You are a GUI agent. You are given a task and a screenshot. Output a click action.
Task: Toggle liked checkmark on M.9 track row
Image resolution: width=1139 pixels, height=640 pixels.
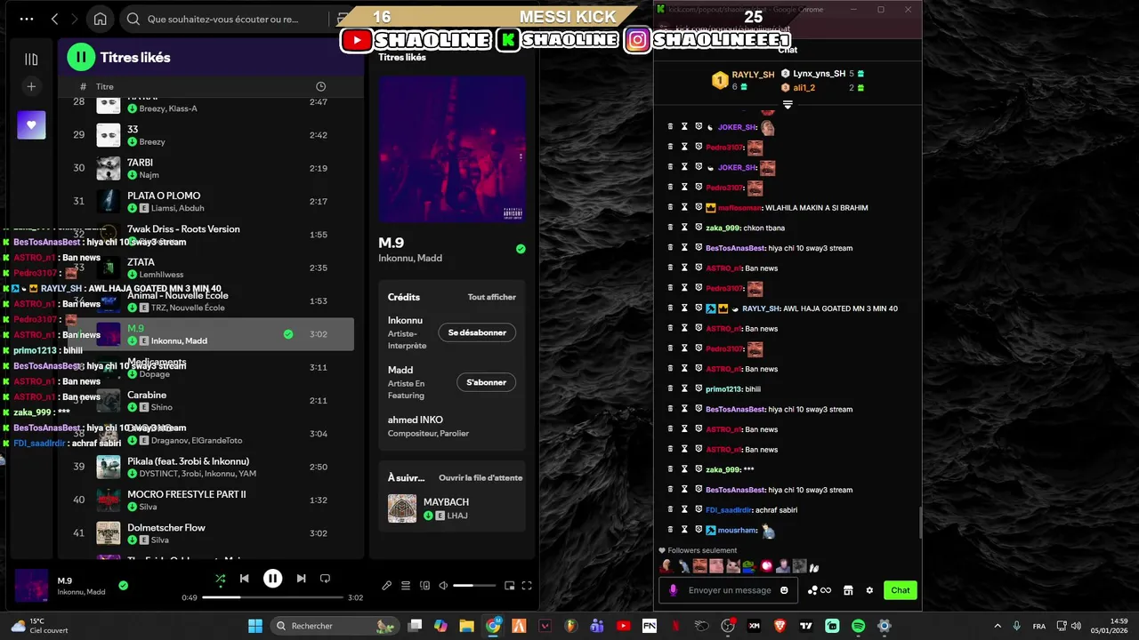(287, 334)
